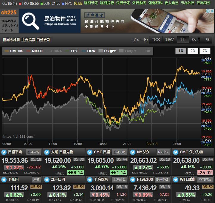Click the NYダウ tag button
This screenshot has width=215, height=203.
(163, 152)
